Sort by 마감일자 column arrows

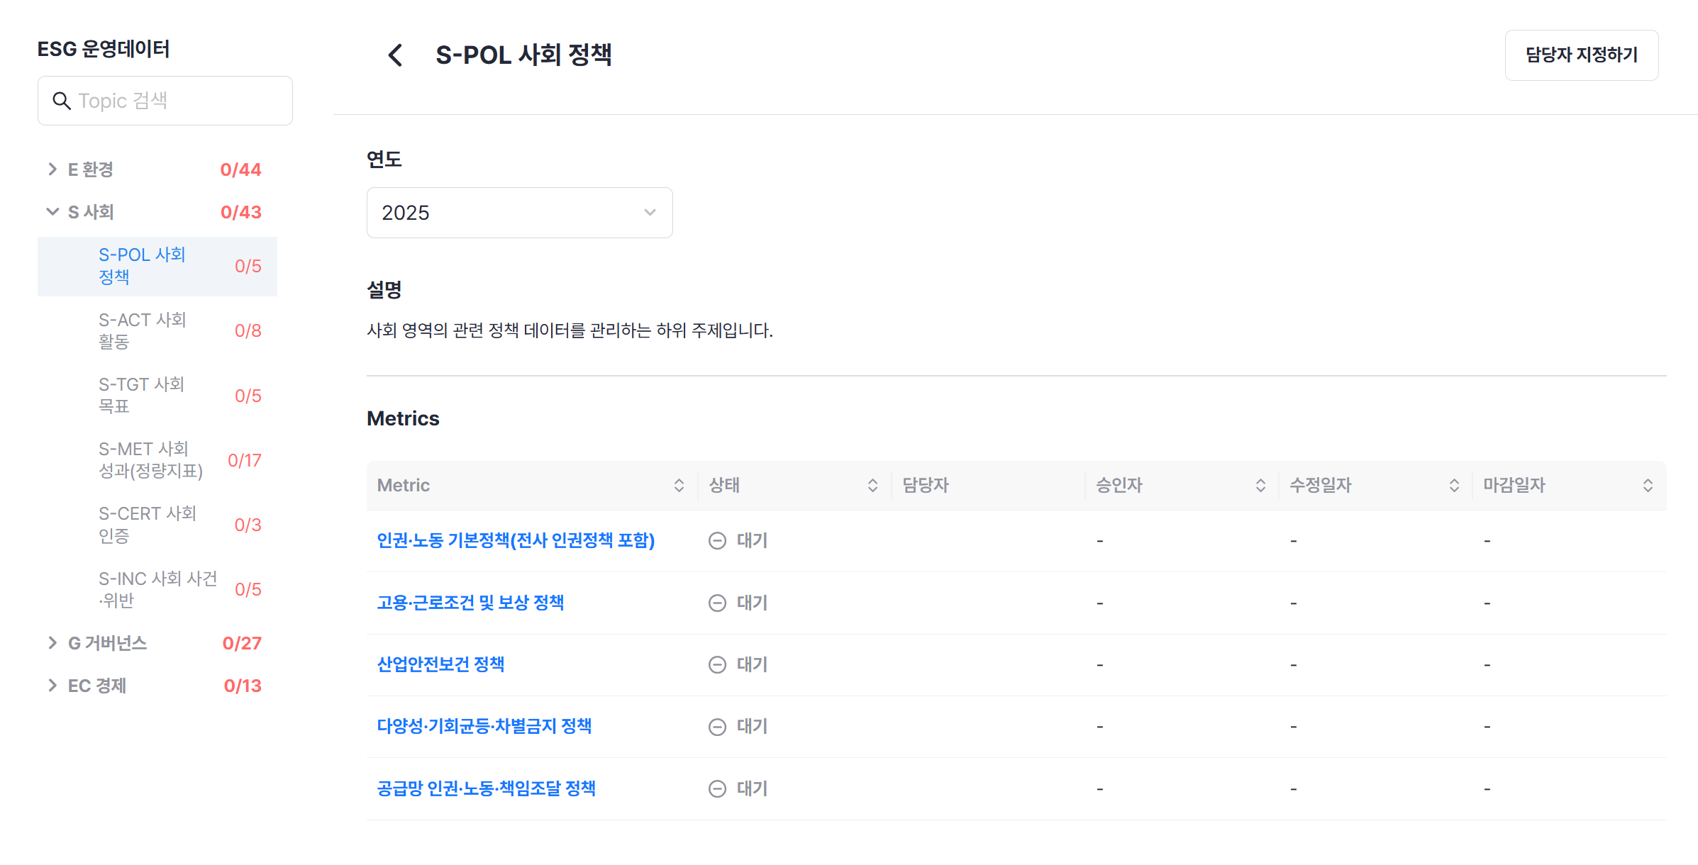pyautogui.click(x=1648, y=485)
